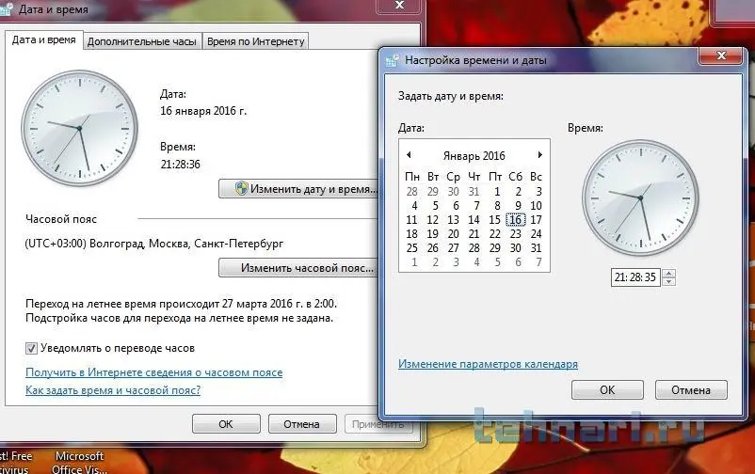Screen dimensions: 755x474
Task: Click 'Отмена' in 'Дата и время' window
Action: click(301, 424)
